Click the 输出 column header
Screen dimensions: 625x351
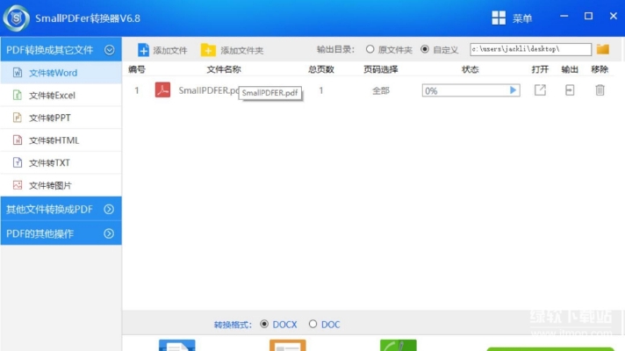point(570,69)
